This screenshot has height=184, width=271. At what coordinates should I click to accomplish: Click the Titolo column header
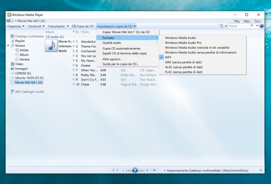pyautogui.click(x=85, y=32)
